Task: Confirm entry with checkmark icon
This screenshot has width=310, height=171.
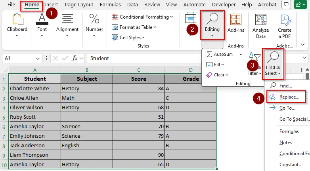Action: tap(65, 58)
